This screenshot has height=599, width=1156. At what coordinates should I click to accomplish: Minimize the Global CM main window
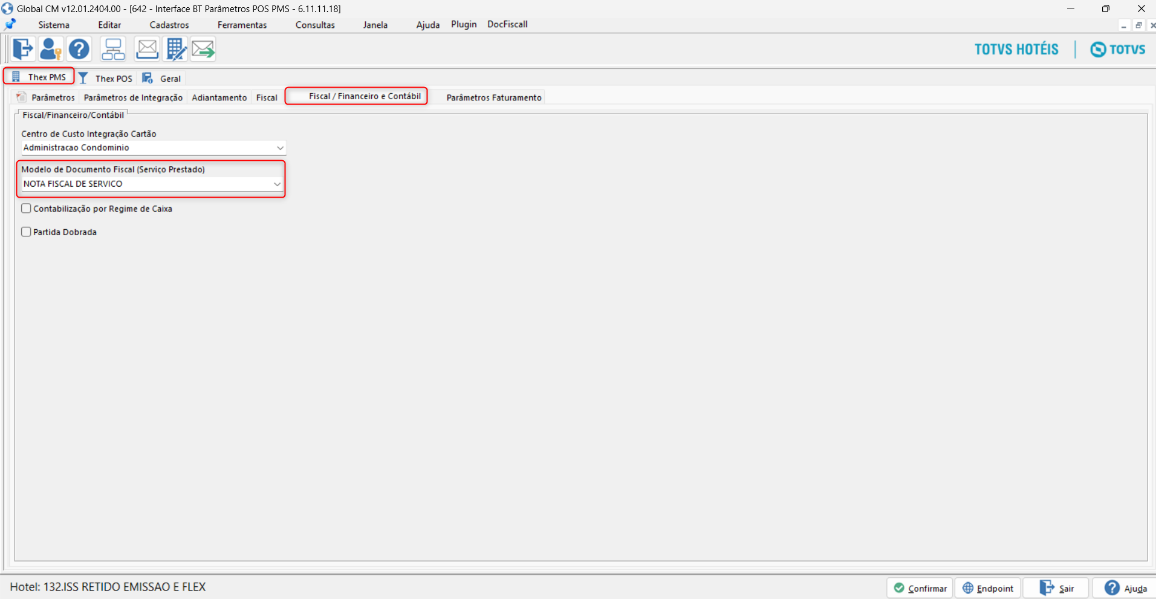coord(1071,8)
